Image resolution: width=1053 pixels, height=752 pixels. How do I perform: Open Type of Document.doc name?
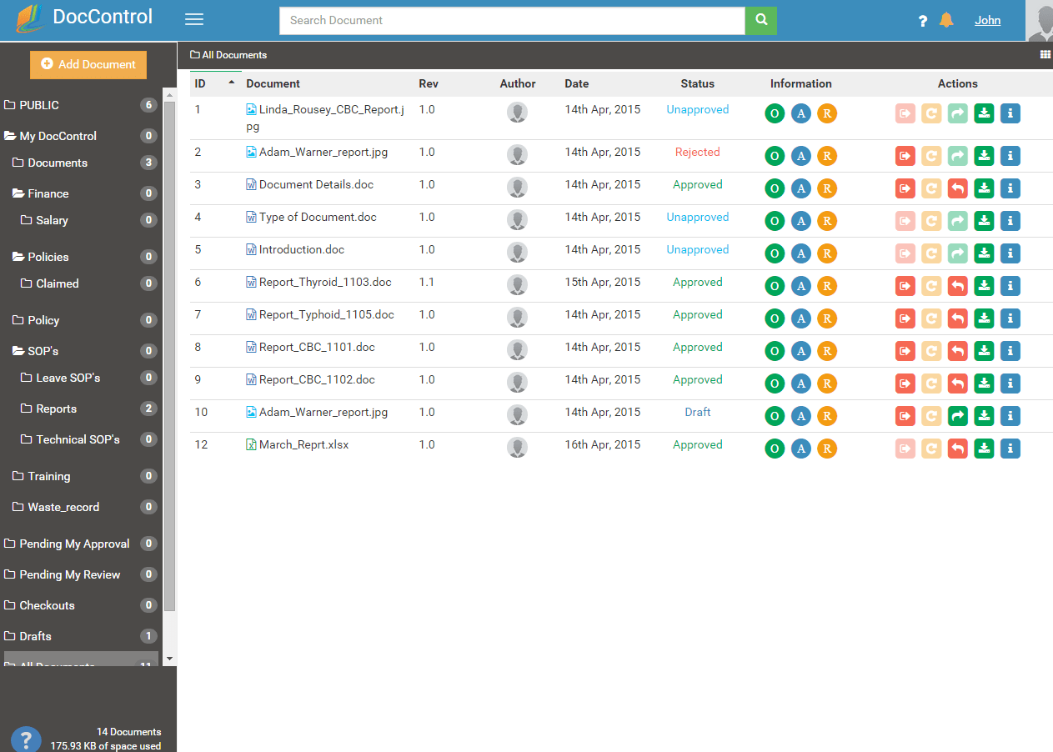click(318, 217)
